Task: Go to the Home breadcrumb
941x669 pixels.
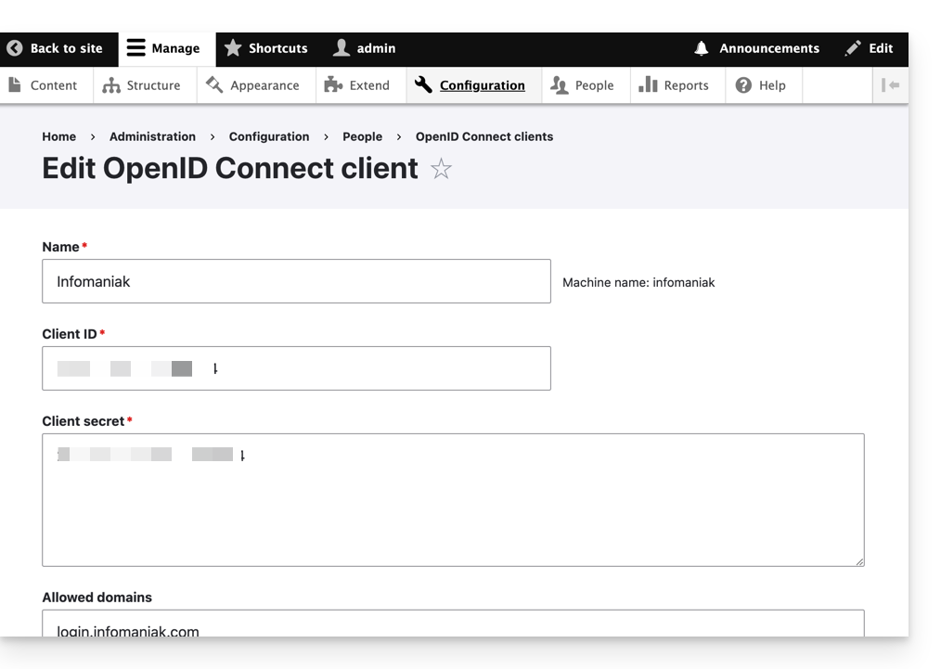Action: (x=58, y=136)
